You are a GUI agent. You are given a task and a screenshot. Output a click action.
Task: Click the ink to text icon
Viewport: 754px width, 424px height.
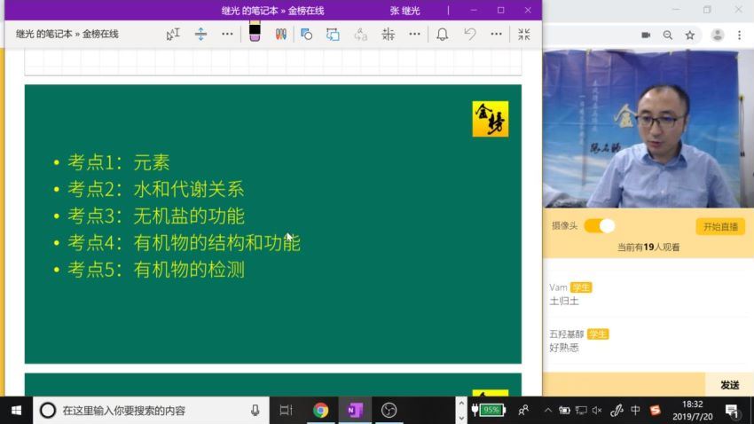pyautogui.click(x=361, y=34)
